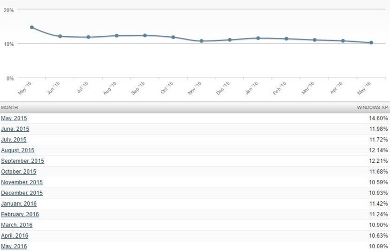The width and height of the screenshot is (390, 251).
Task: Open the October, 2015 row link
Action: coord(19,172)
